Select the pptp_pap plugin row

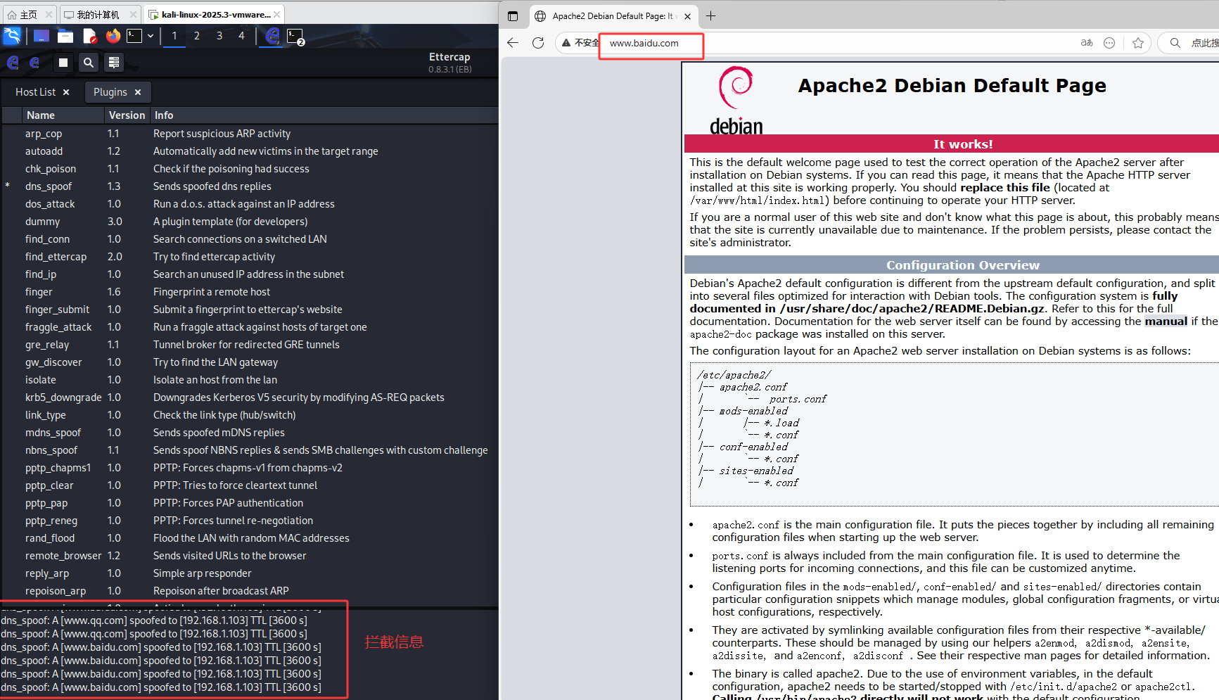250,503
